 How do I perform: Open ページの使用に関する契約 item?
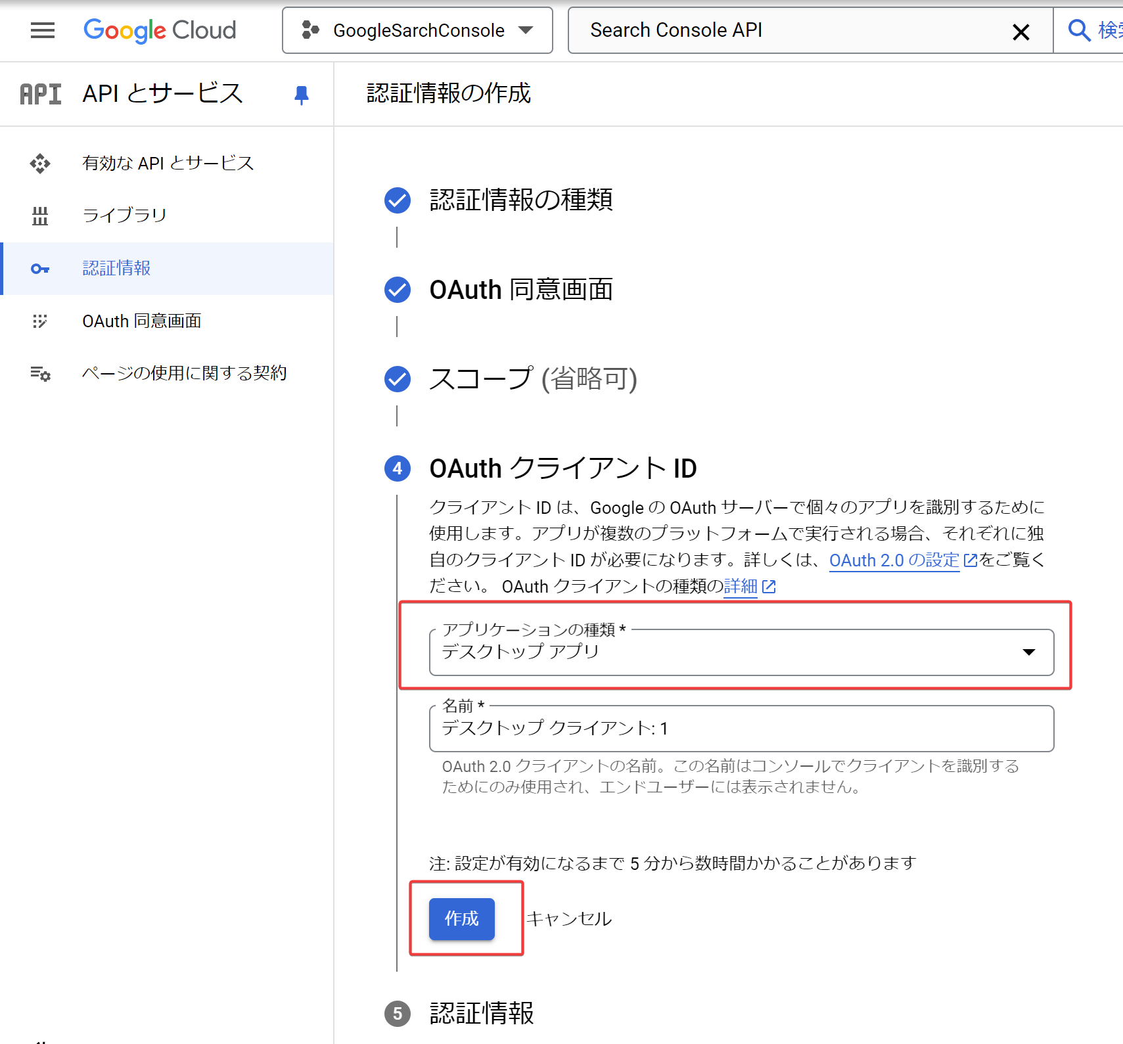(167, 373)
